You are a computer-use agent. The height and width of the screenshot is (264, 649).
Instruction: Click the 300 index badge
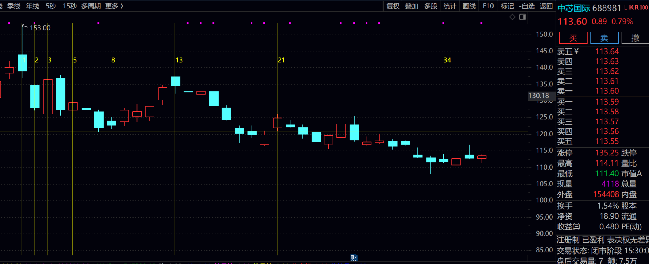644,8
